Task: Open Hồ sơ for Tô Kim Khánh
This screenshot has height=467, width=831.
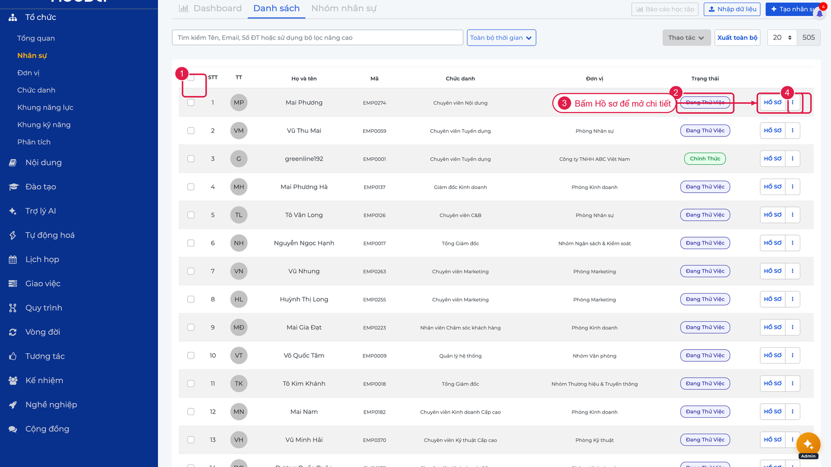Action: pyautogui.click(x=773, y=383)
